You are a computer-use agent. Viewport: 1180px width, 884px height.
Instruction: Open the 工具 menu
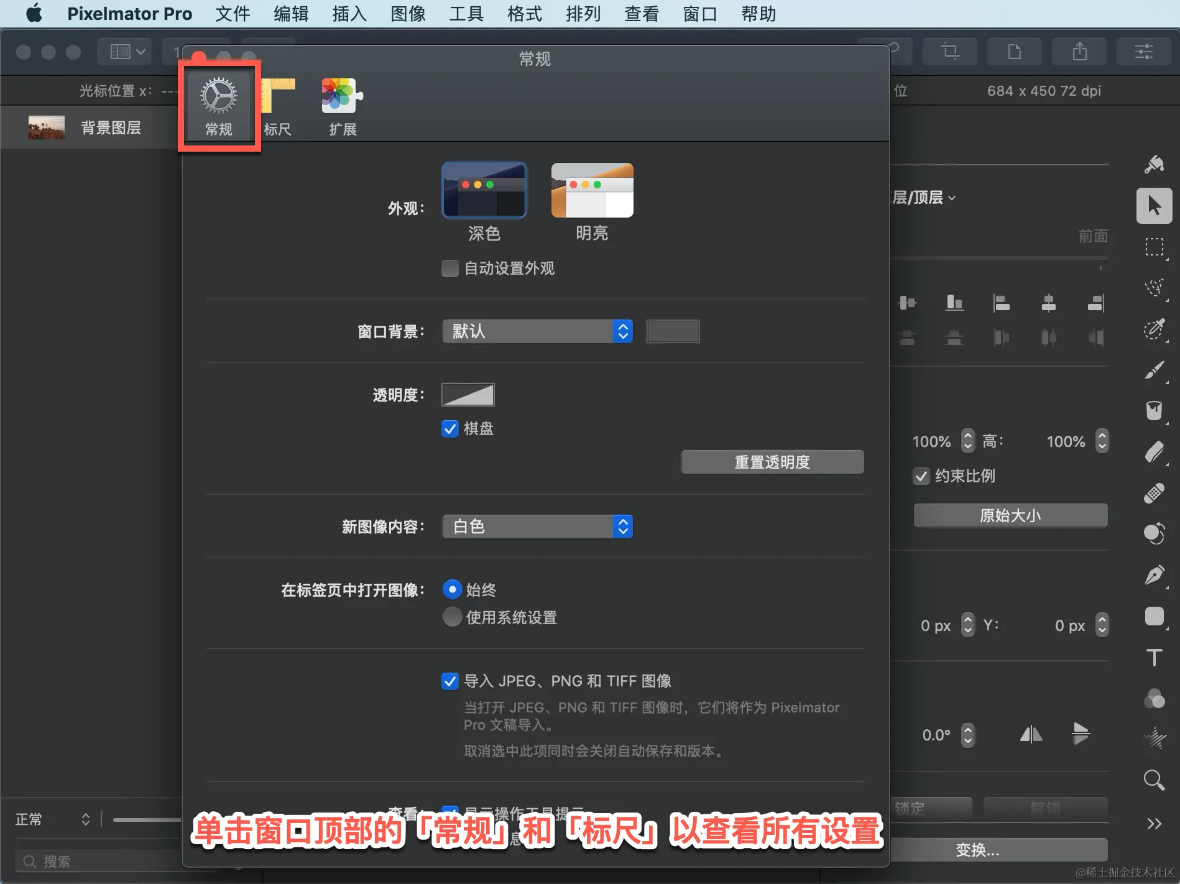466,14
